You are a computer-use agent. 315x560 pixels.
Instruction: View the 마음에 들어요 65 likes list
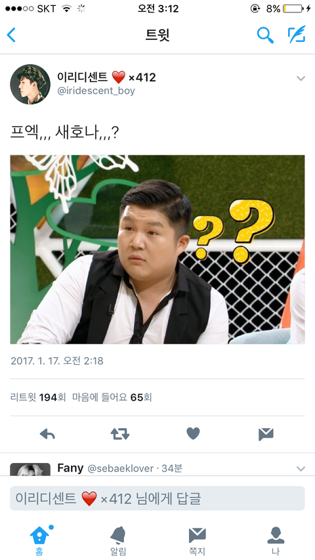(x=112, y=397)
